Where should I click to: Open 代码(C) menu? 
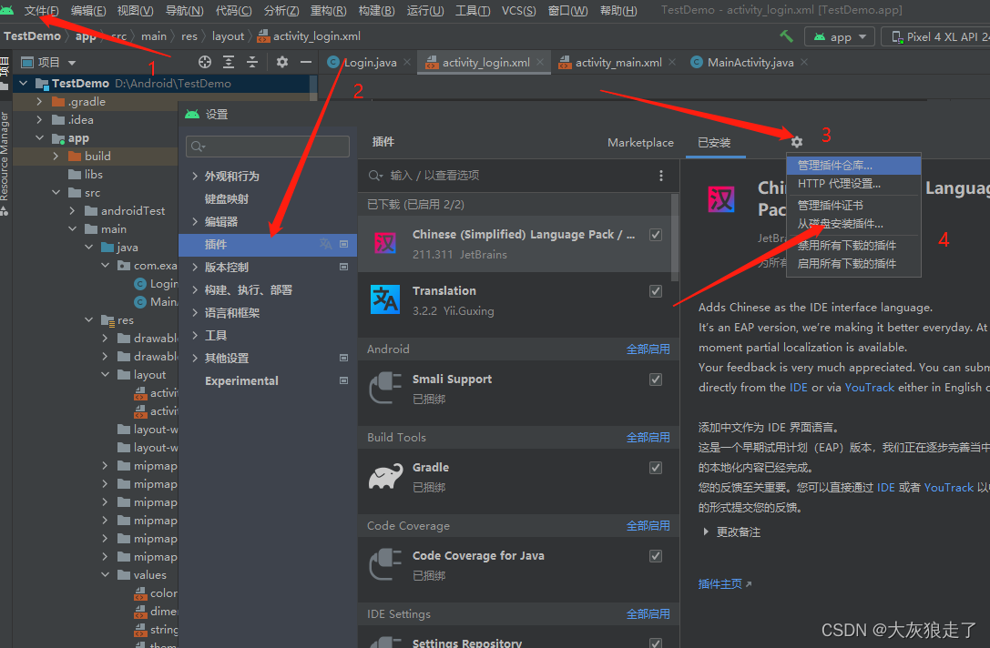click(x=233, y=11)
